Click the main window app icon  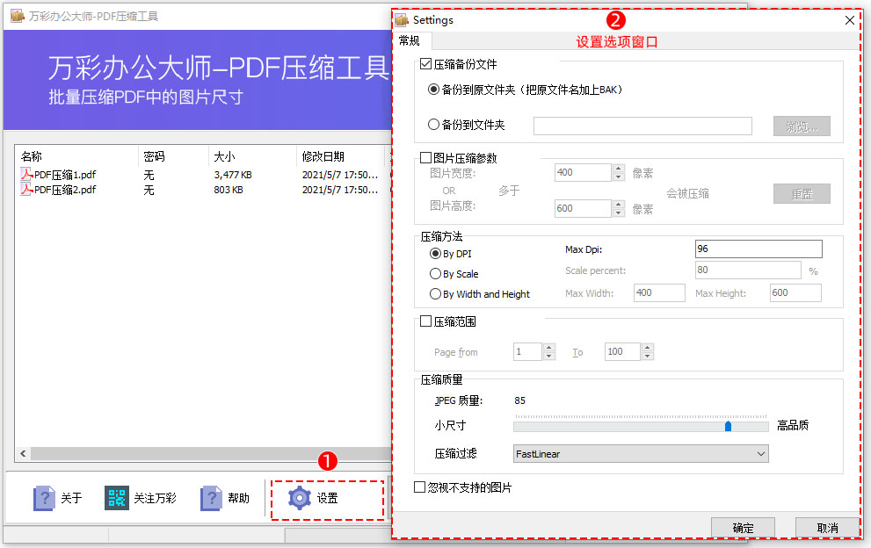point(18,16)
